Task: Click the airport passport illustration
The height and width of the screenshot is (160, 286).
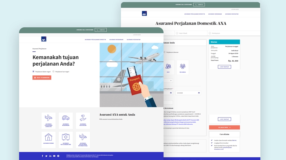Action: pyautogui.click(x=131, y=75)
